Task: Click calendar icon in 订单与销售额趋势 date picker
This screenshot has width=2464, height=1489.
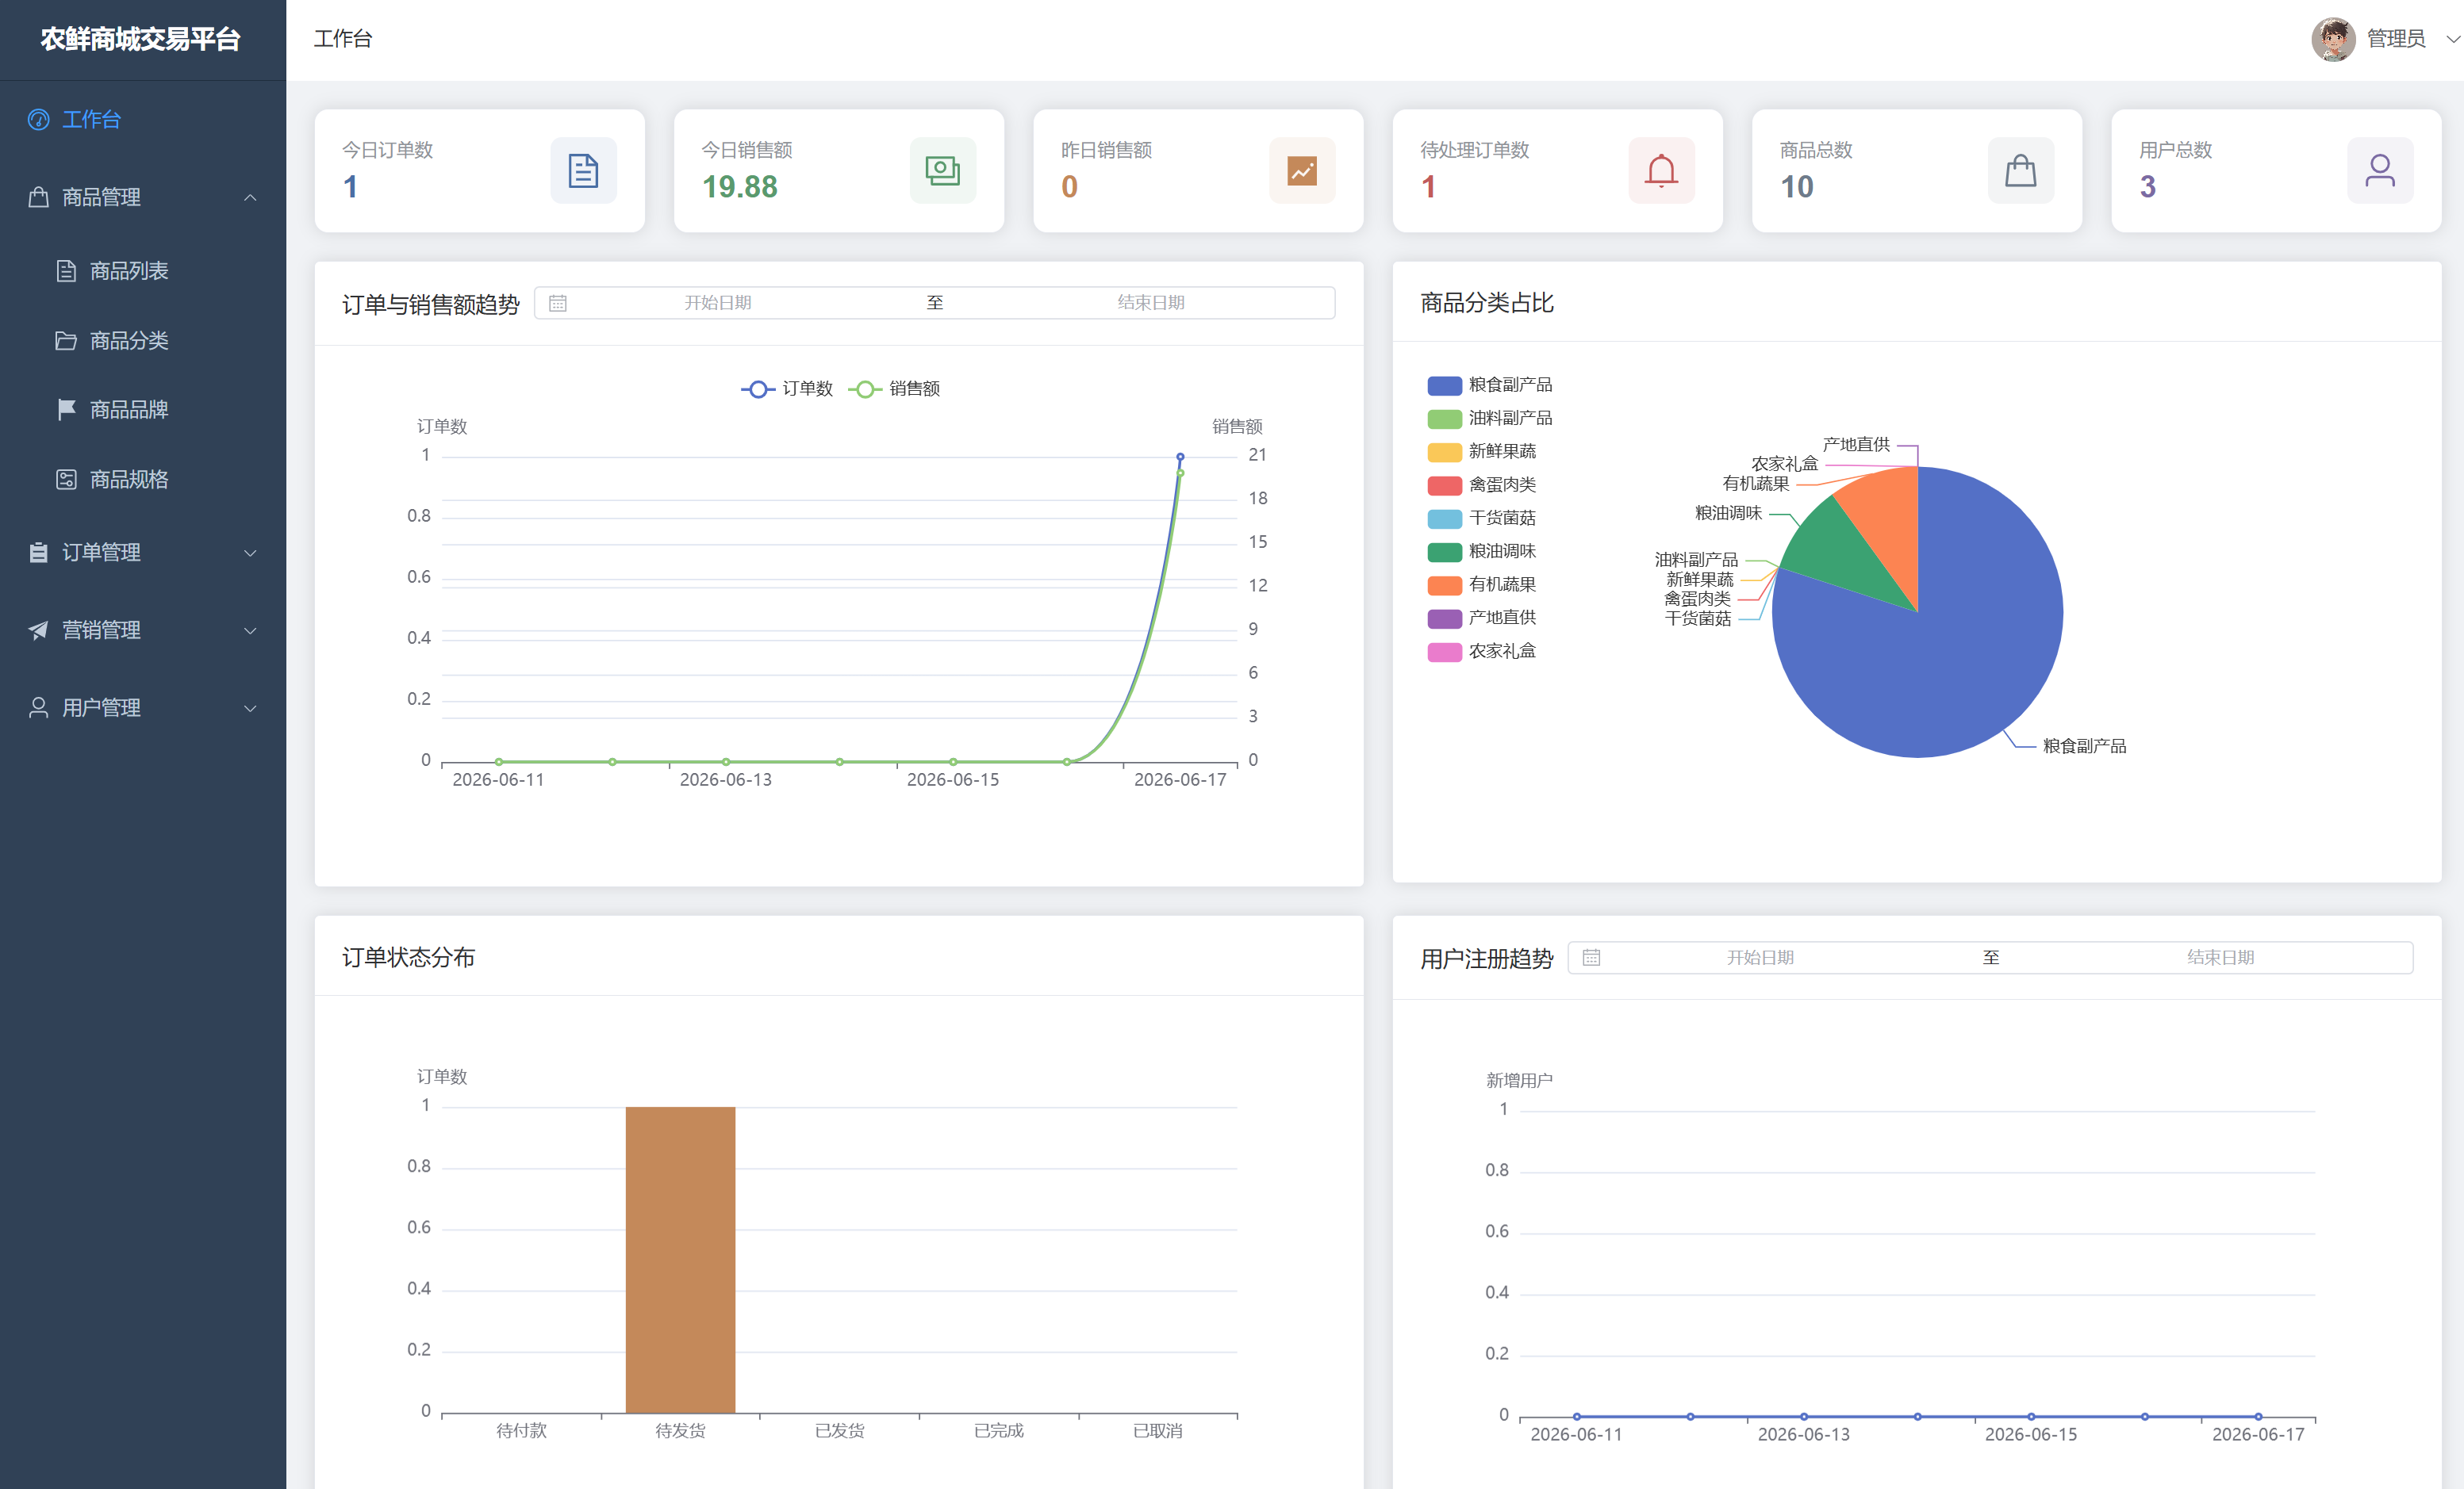Action: [558, 303]
